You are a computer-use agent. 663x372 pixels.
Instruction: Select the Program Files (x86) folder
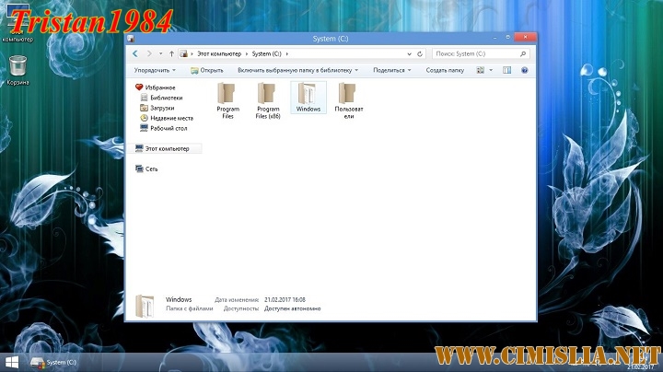click(x=268, y=100)
